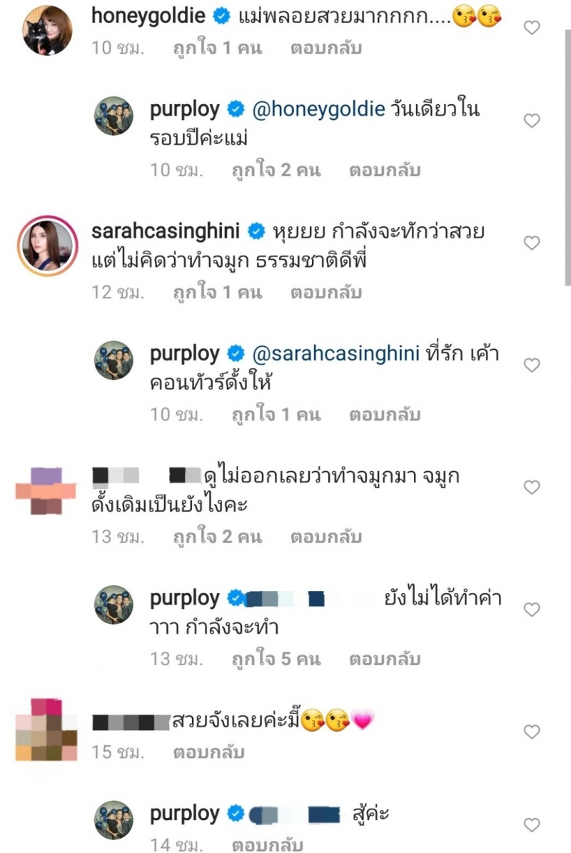Heart purploy's reply mentioning @sarahcasinghini
Image resolution: width=571 pixels, height=853 pixels.
(x=531, y=365)
